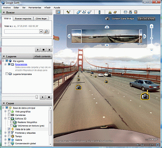This screenshot has width=162, height=148.
Task: Click the search magnifying glass button
Action: point(46,31)
